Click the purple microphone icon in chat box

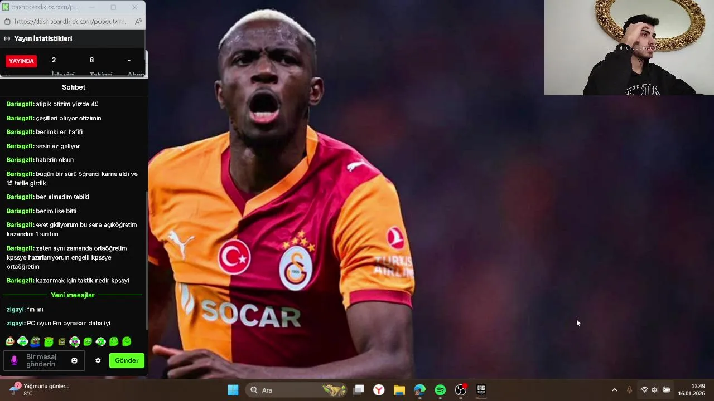coord(15,360)
